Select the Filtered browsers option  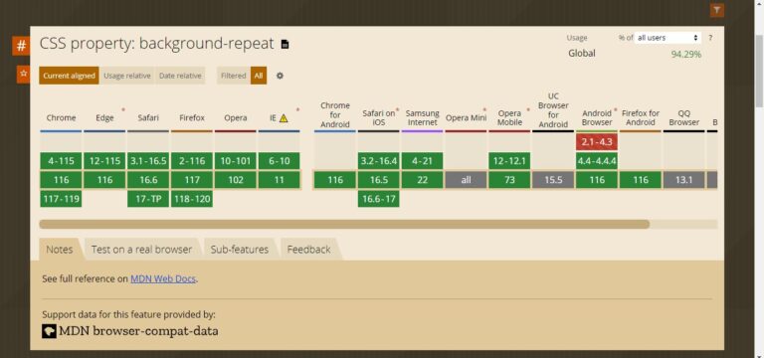234,76
